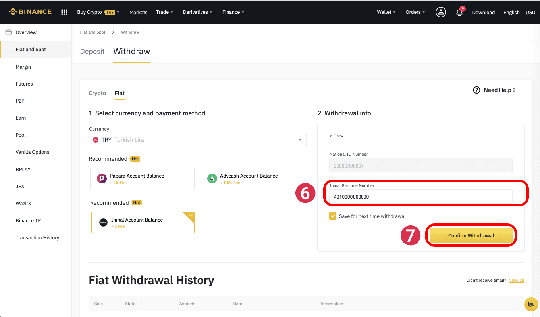Click the Confirm Withdrawal button
Viewport: 540px width, 317px height.
pos(471,235)
